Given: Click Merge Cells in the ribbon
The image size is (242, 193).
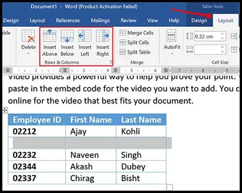Looking at the screenshot, I should [x=137, y=33].
